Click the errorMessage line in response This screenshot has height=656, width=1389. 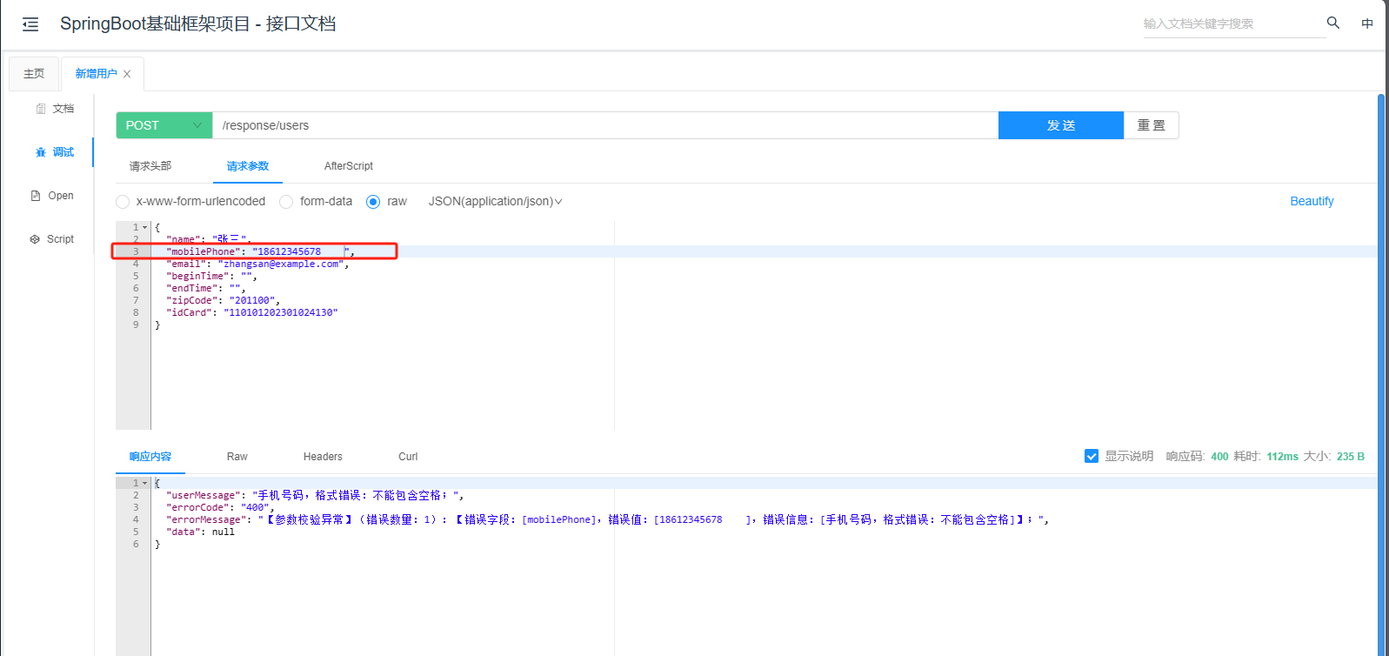click(x=607, y=519)
